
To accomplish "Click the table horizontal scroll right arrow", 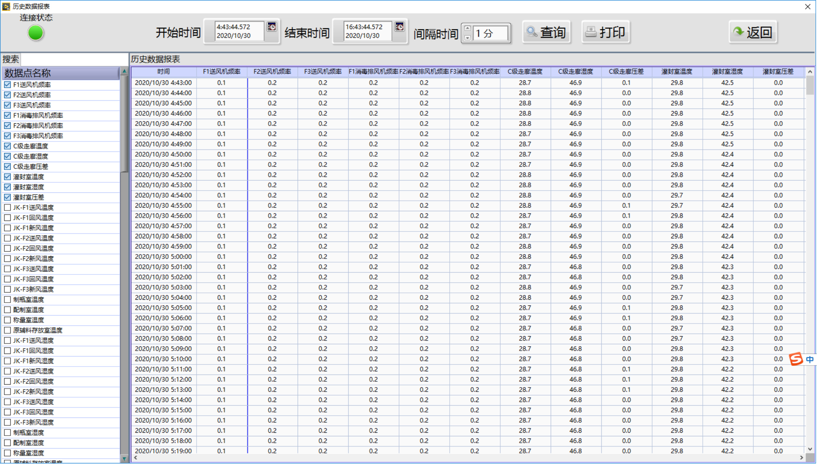I will (x=802, y=458).
